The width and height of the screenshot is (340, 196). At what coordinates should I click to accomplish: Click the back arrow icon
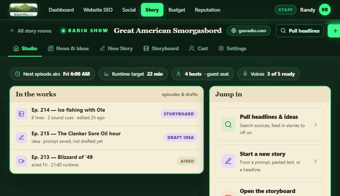[12, 31]
